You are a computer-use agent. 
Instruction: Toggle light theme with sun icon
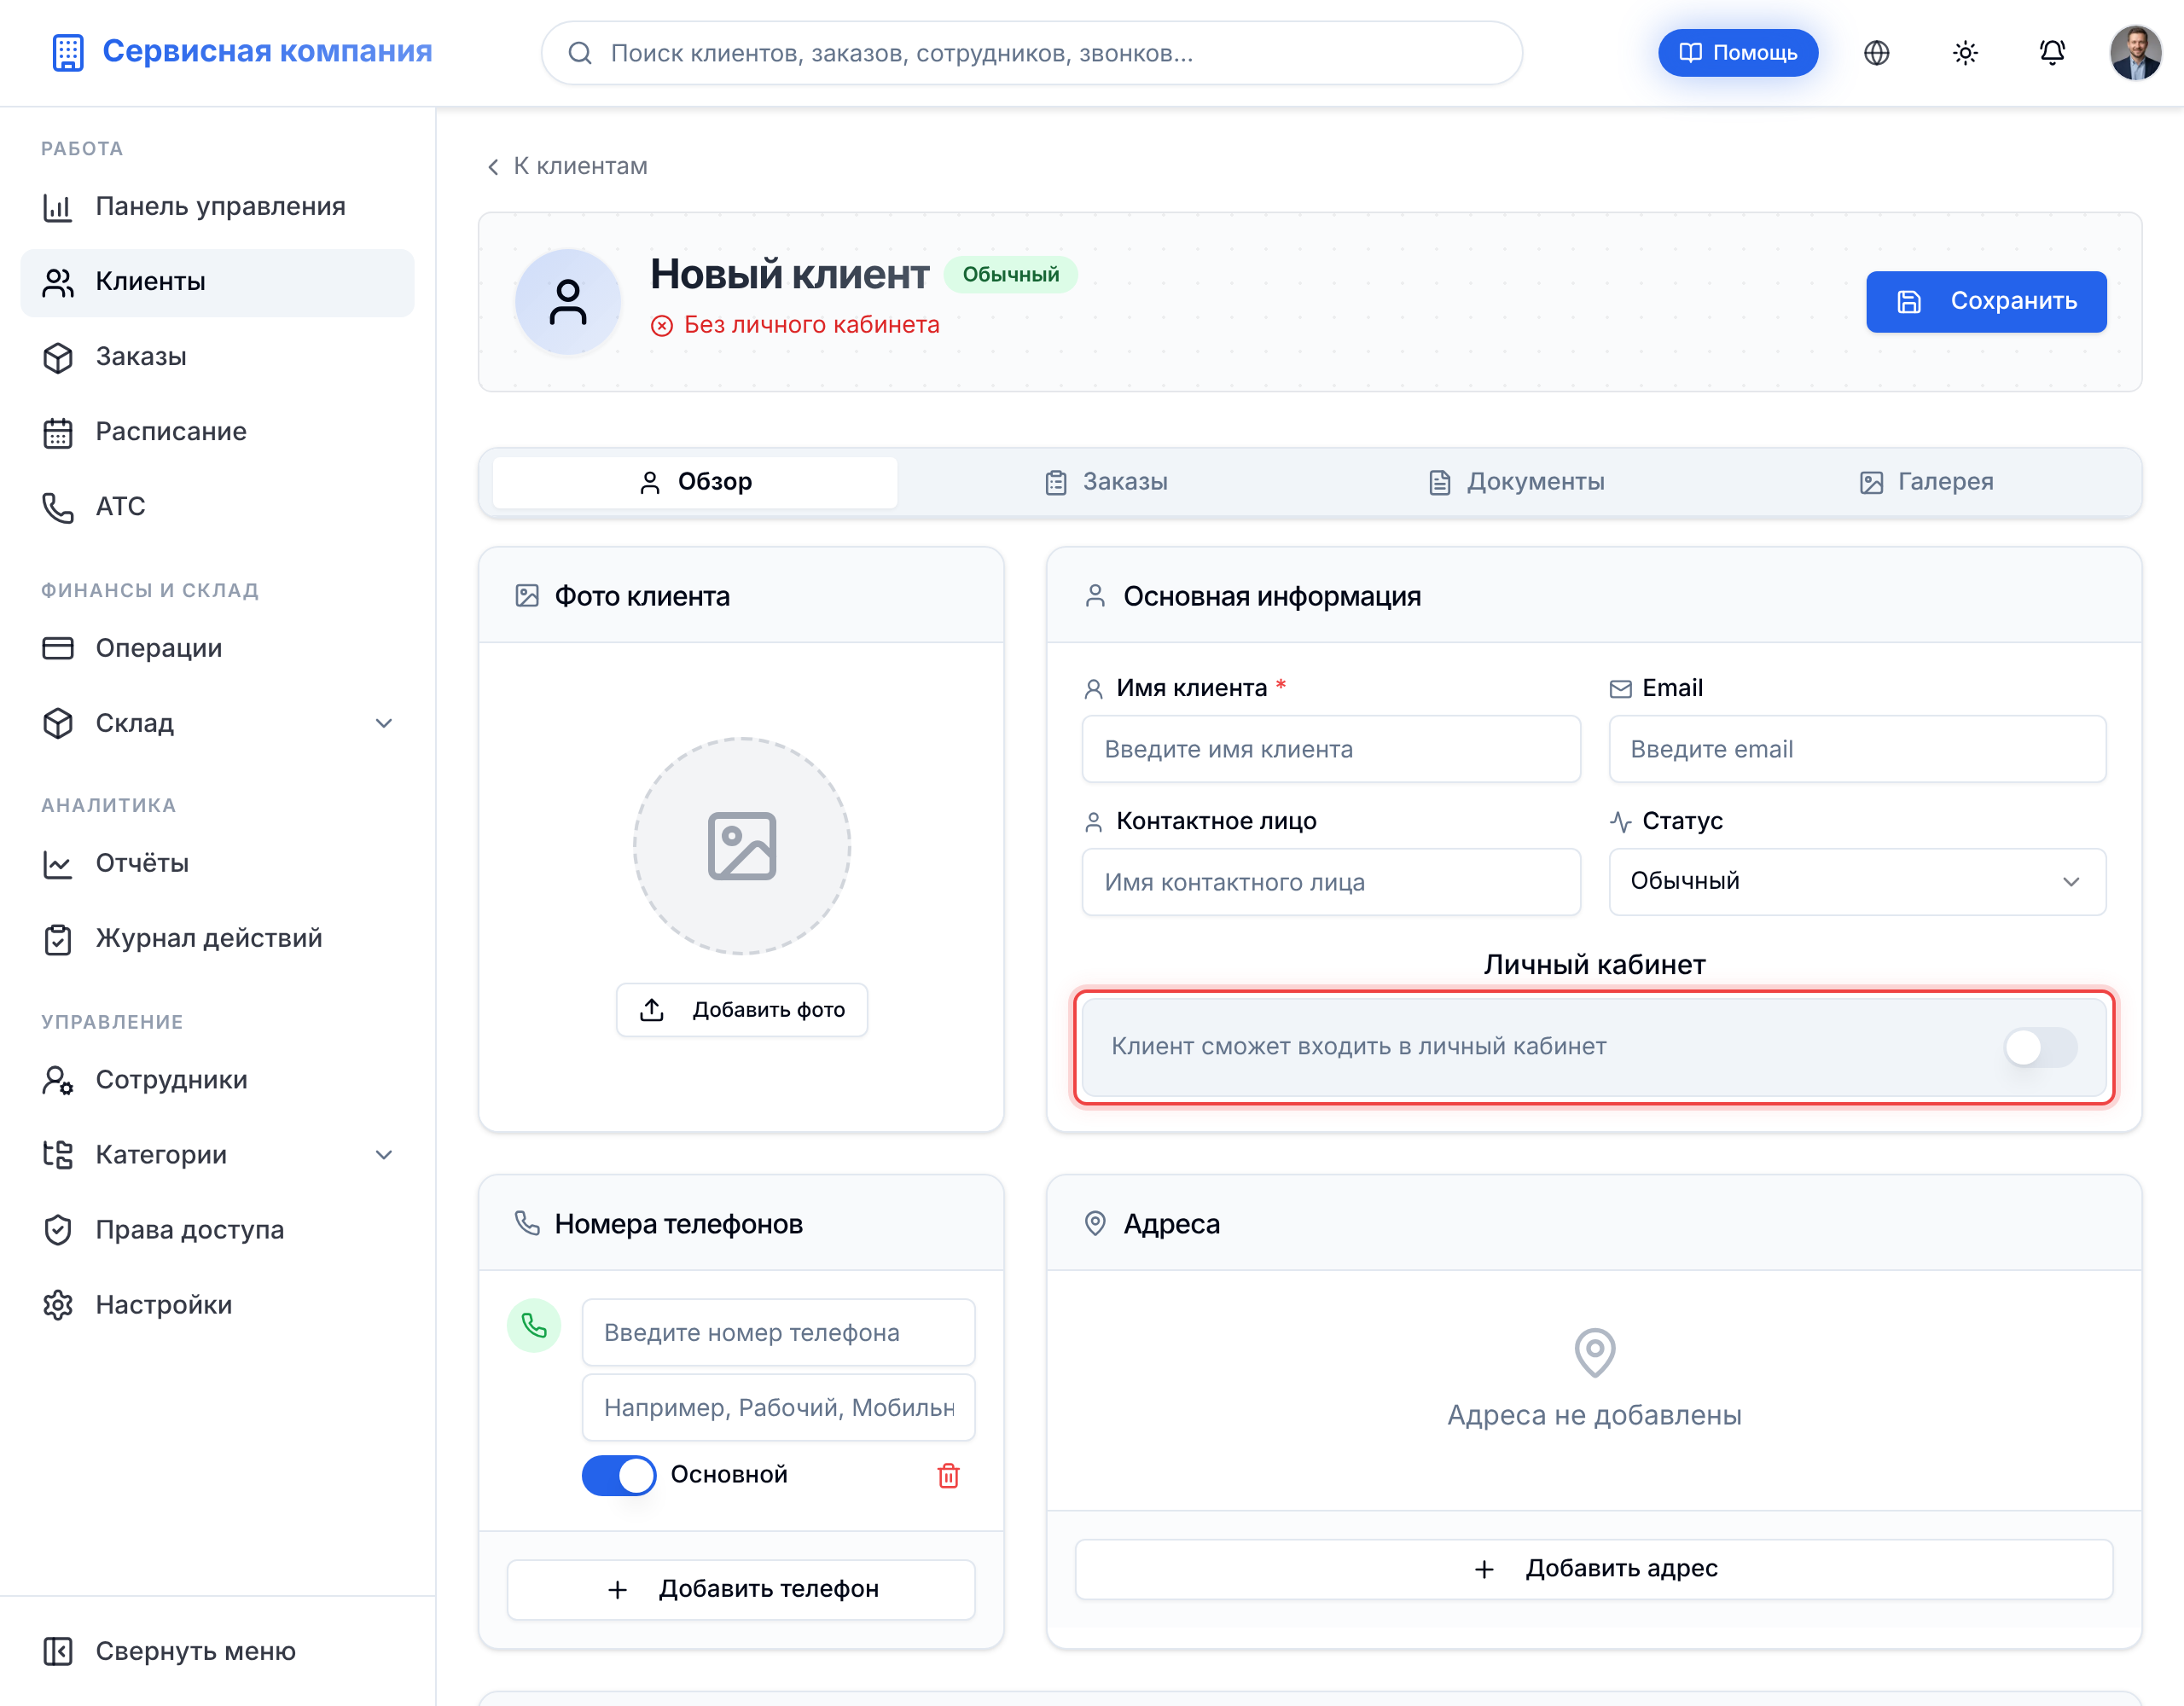[1965, 53]
